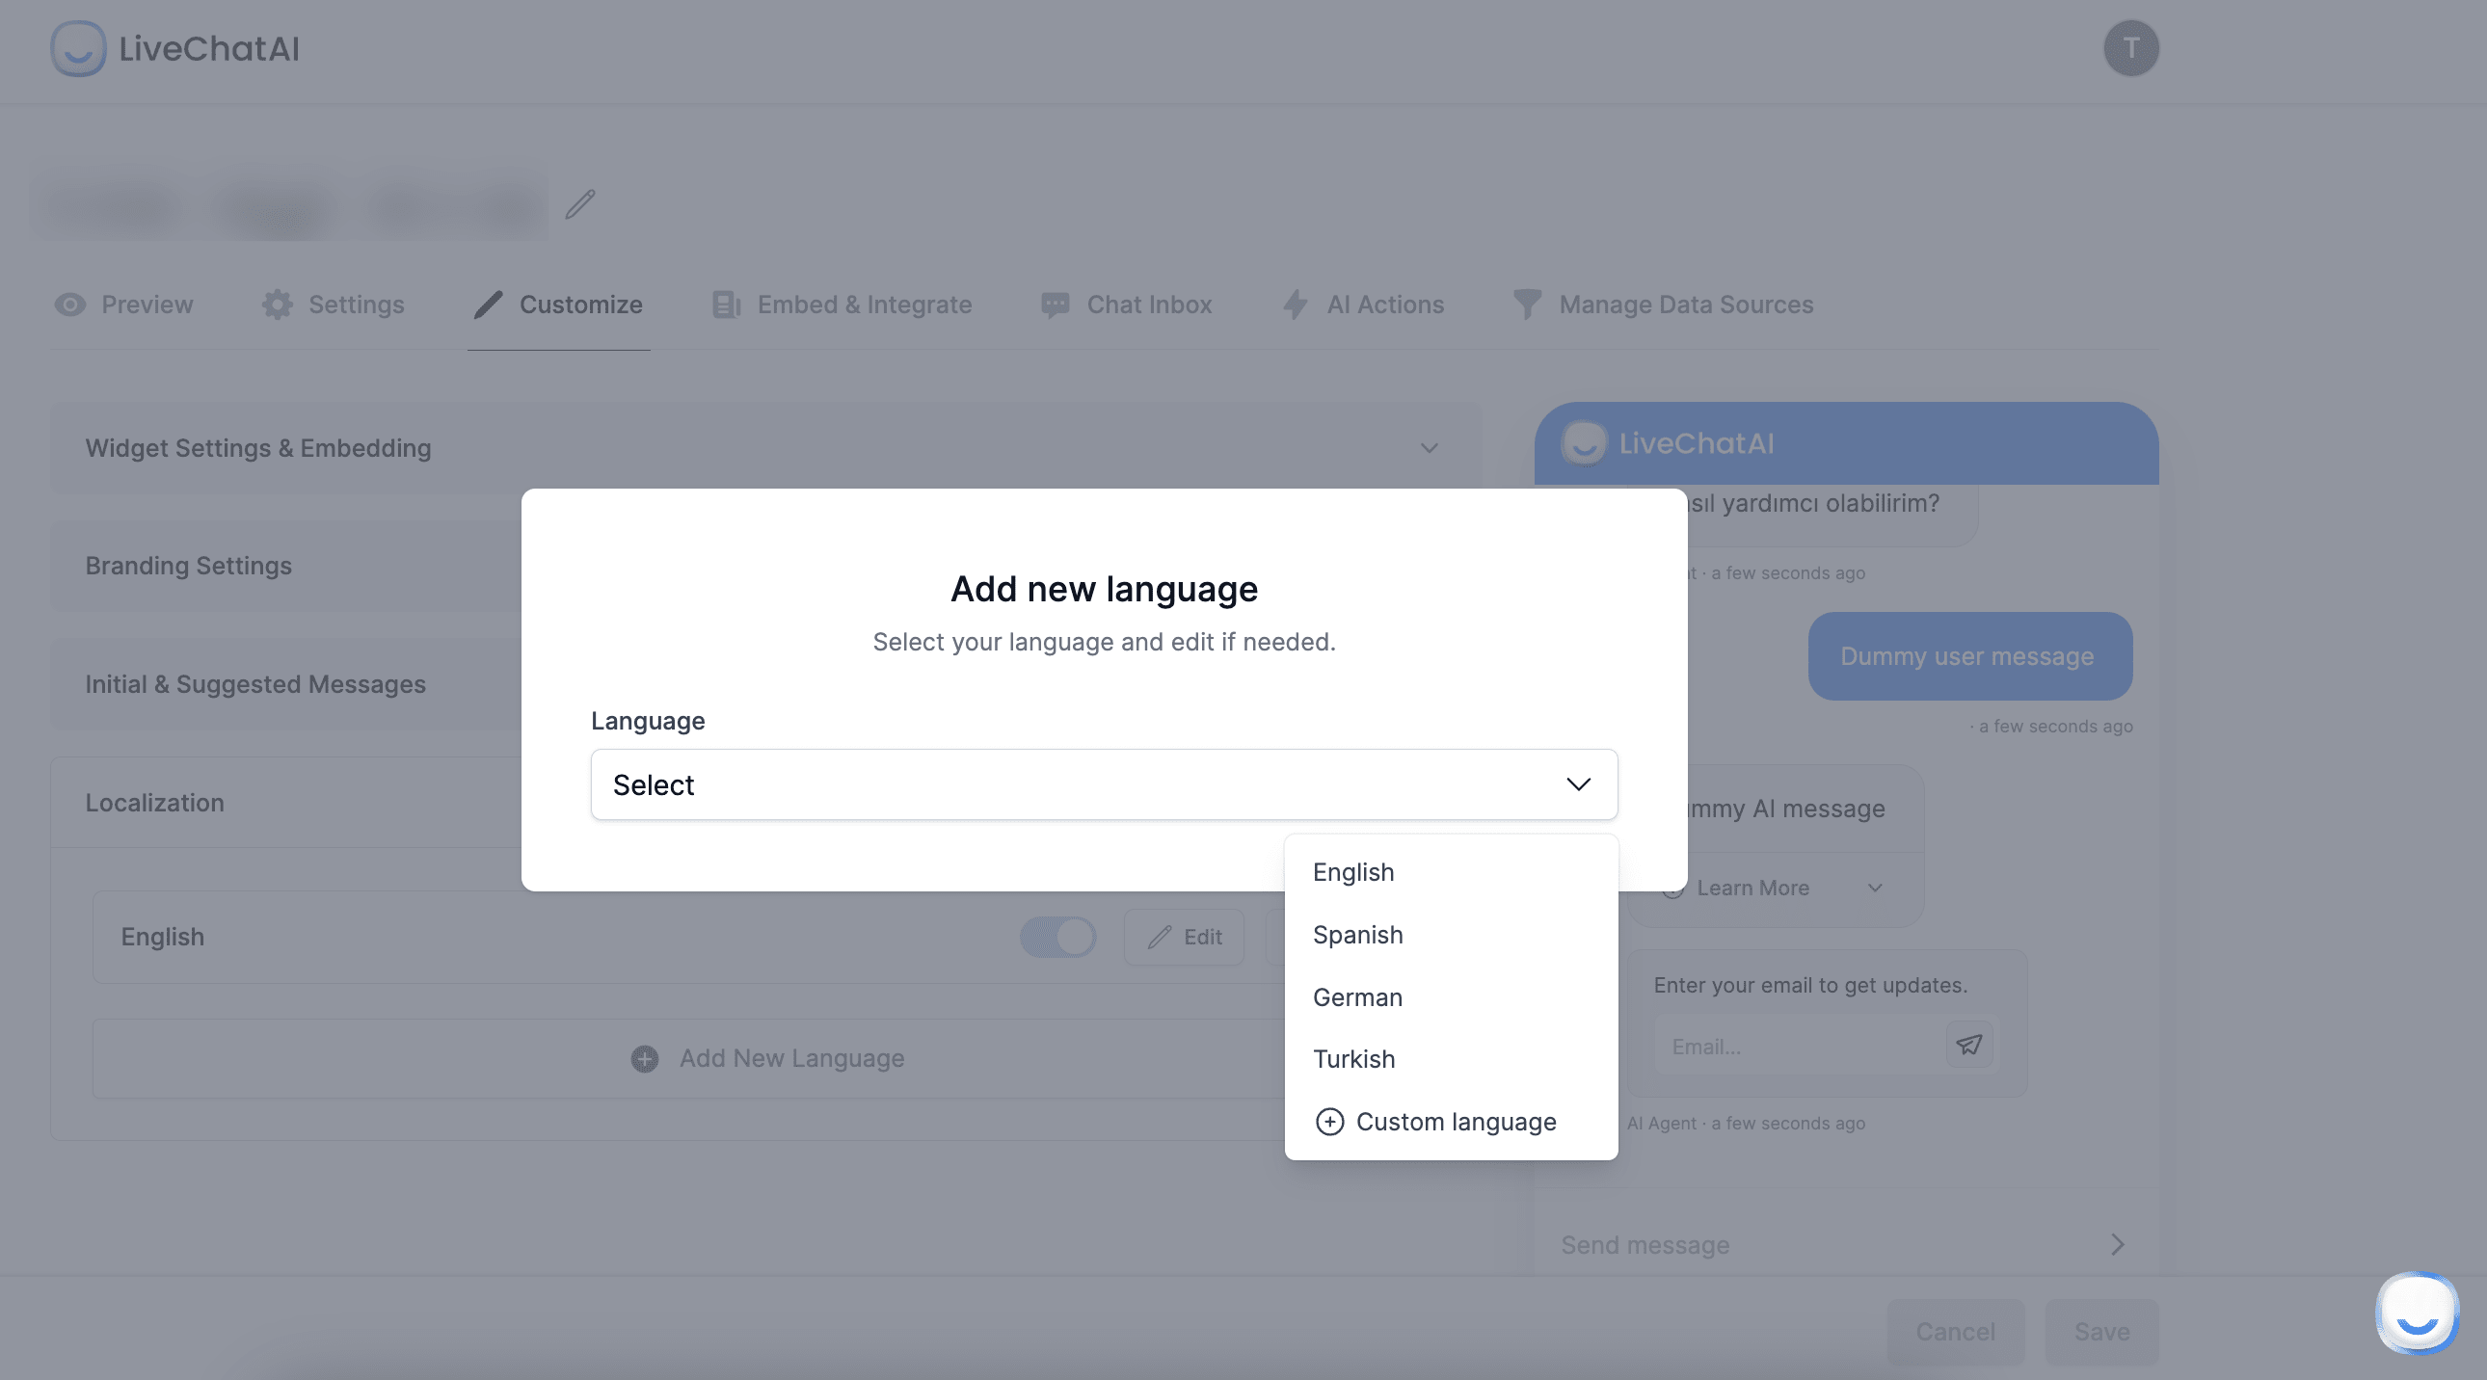Click the Manage Data Sources funnel icon
Image resolution: width=2487 pixels, height=1380 pixels.
point(1526,305)
